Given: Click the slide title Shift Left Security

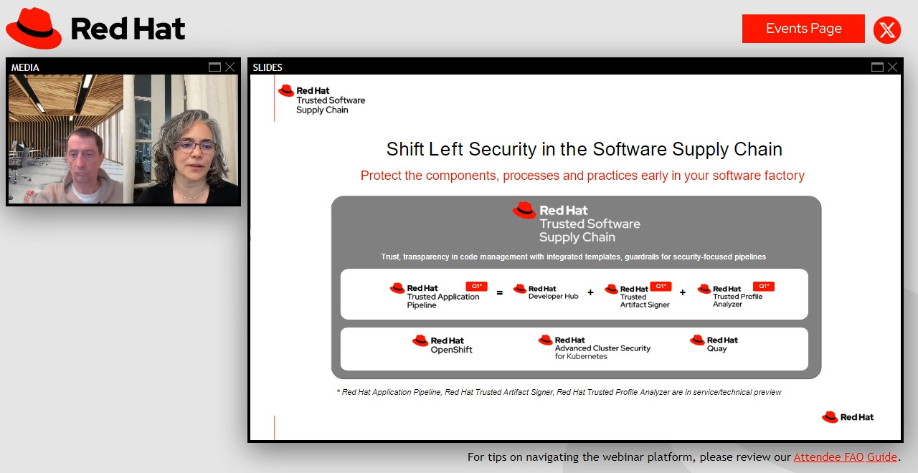Looking at the screenshot, I should point(584,149).
